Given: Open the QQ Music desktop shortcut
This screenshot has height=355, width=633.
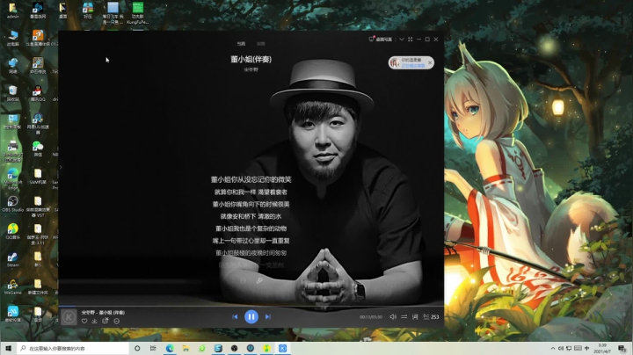Looking at the screenshot, I should pos(13,232).
